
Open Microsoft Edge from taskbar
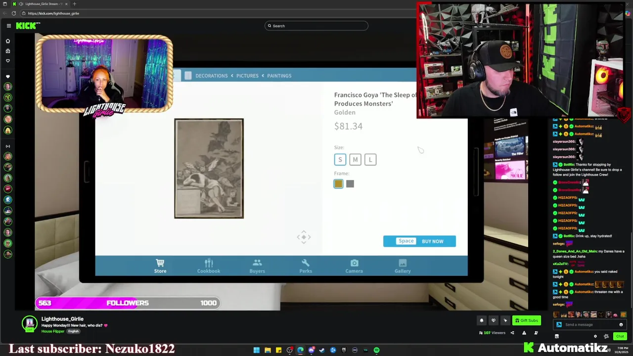click(x=300, y=350)
